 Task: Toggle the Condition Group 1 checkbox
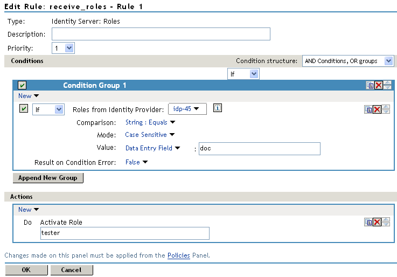tap(22, 85)
